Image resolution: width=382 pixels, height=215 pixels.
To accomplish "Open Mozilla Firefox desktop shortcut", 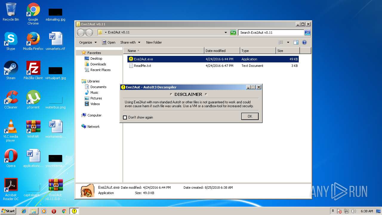I will [33, 41].
